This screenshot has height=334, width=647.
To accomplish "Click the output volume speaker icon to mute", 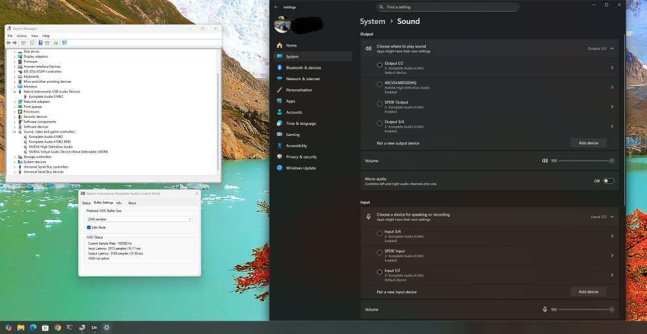I will coord(545,161).
